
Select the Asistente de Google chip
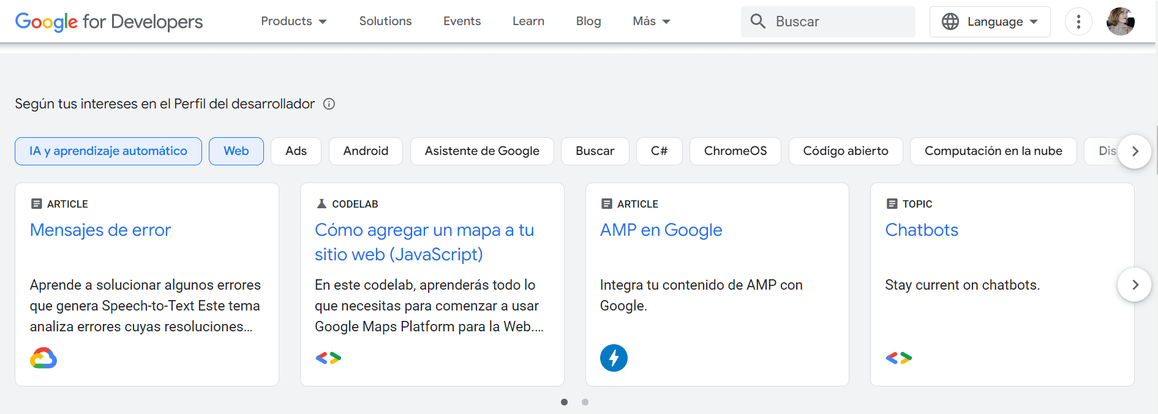(x=482, y=151)
